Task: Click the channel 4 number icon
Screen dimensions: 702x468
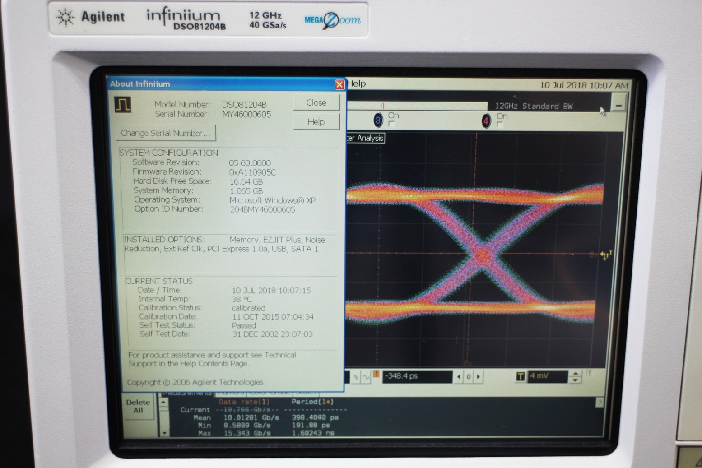Action: pos(486,121)
